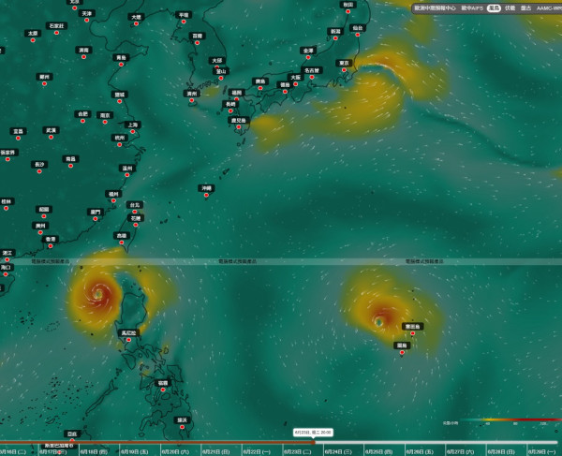Jump timeline to 6月24日 (三)
This screenshot has height=456, width=562.
(338, 451)
